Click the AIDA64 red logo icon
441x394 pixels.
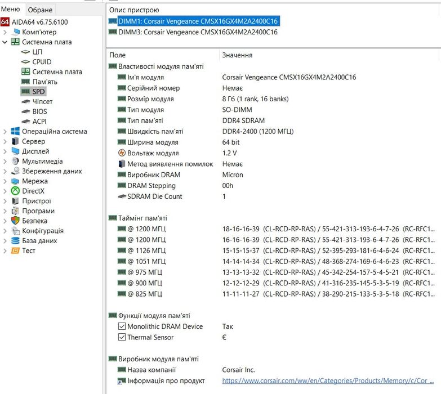click(x=5, y=22)
